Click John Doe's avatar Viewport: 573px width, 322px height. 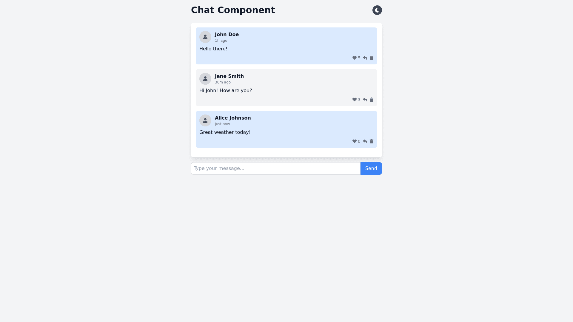(205, 37)
